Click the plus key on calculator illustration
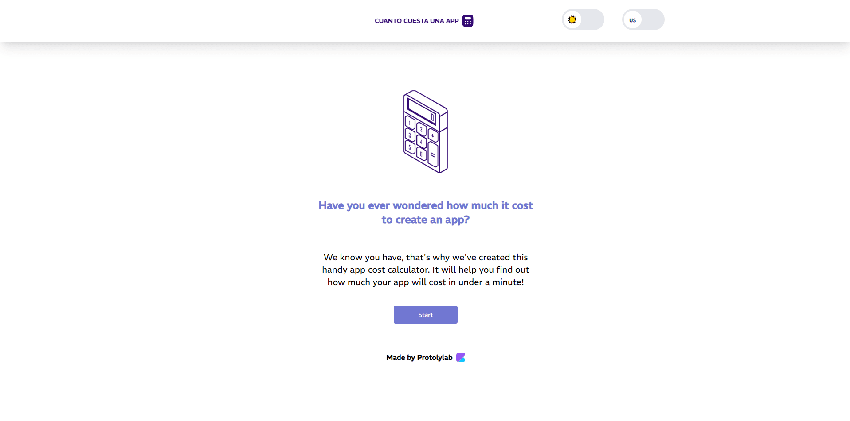The height and width of the screenshot is (421, 850). pos(433,135)
